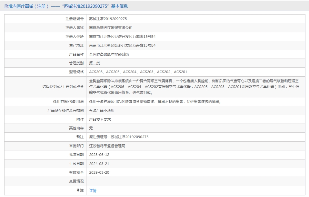This screenshot has width=309, height=197.
Task: Open the 详情 link
Action: (93, 191)
